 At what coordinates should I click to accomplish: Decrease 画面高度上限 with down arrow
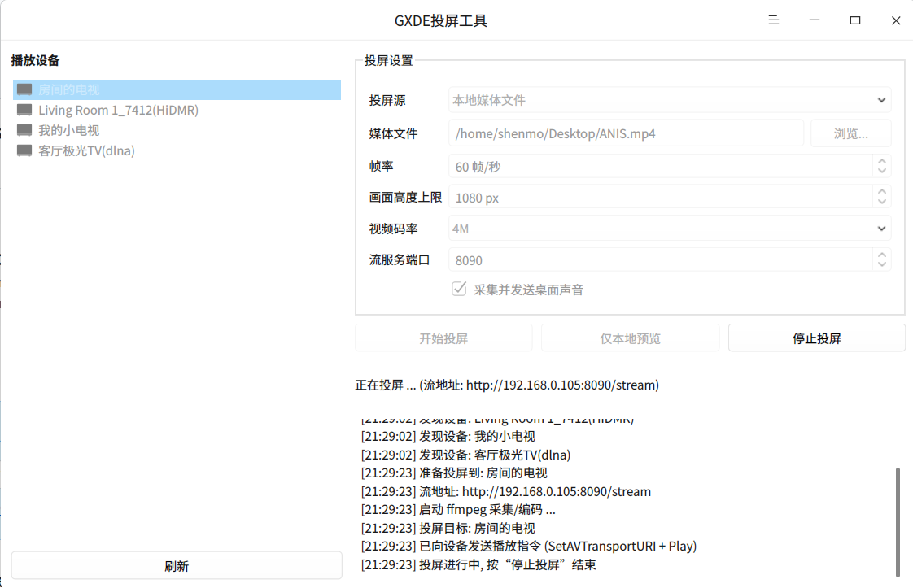pos(881,202)
